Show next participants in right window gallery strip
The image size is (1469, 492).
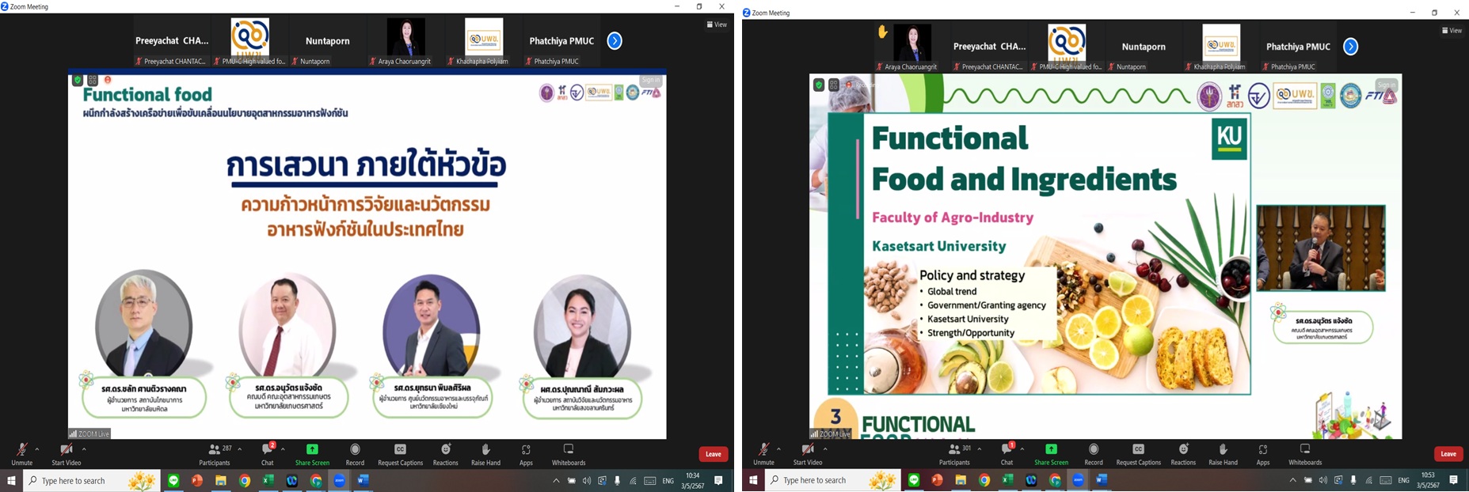[x=1351, y=47]
